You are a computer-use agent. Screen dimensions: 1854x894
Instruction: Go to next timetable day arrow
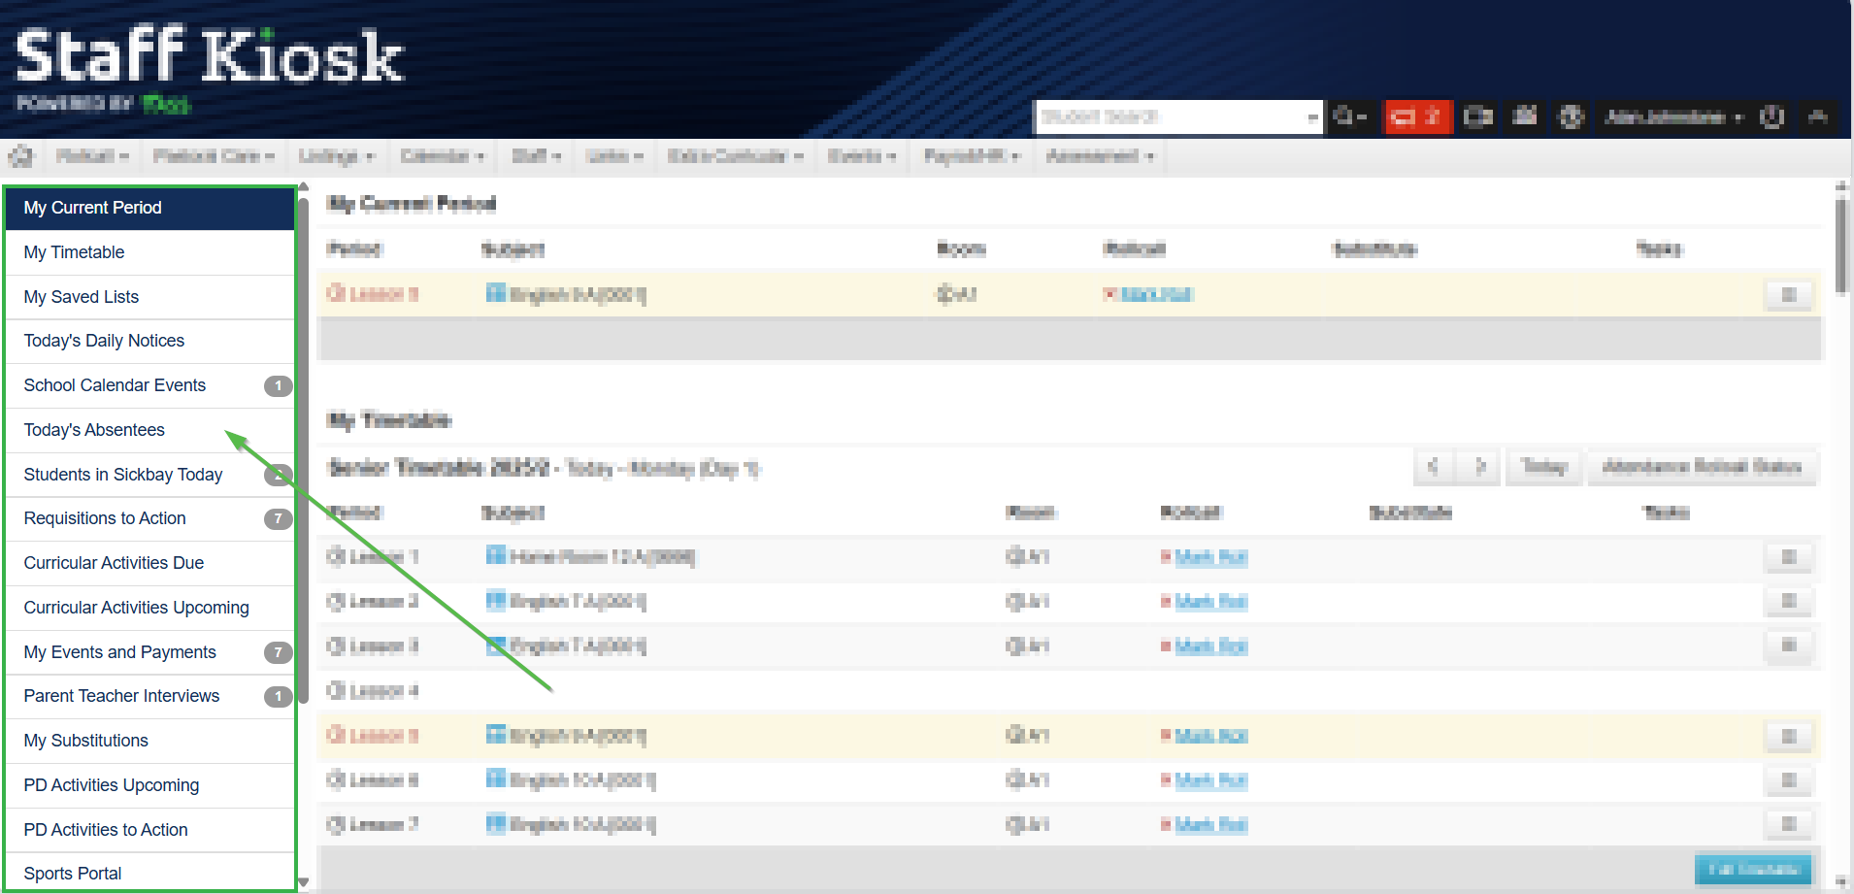pyautogui.click(x=1479, y=467)
